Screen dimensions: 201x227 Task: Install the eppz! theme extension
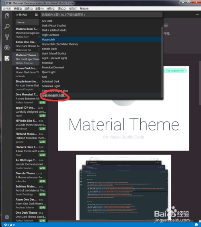click(x=42, y=116)
